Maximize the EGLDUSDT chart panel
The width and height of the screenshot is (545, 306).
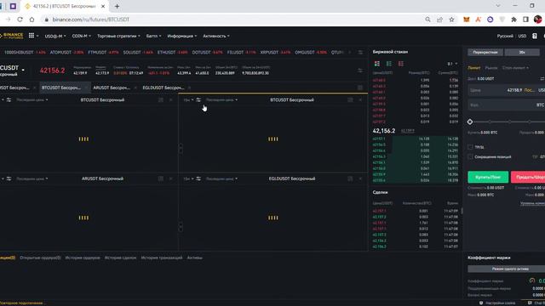point(350,178)
